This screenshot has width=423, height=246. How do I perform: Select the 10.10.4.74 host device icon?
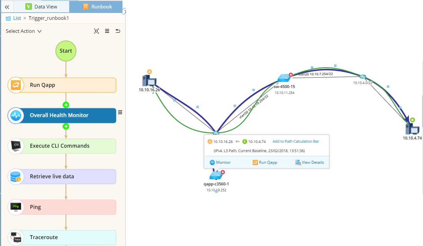(412, 129)
